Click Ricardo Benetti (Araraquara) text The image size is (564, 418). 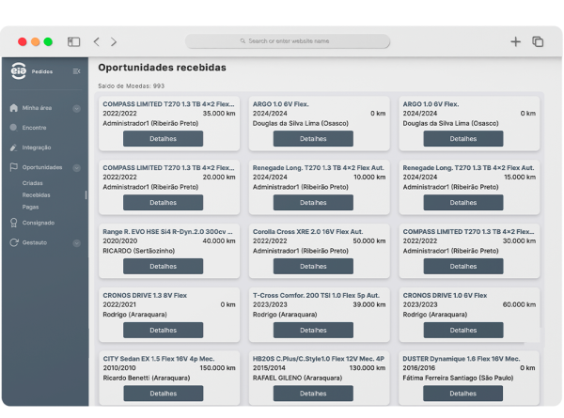(147, 378)
